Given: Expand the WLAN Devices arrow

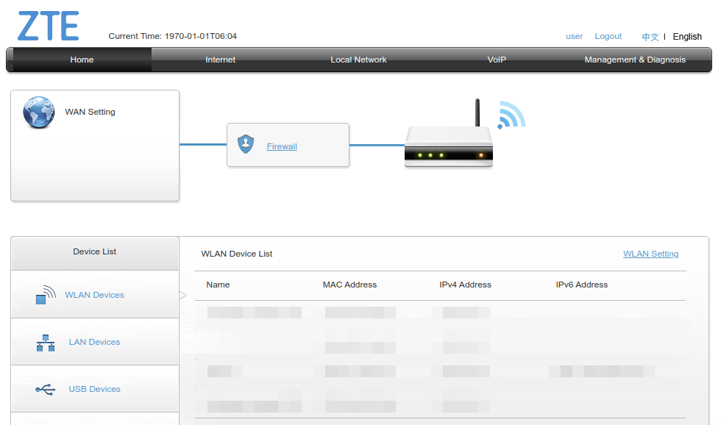Looking at the screenshot, I should pyautogui.click(x=182, y=294).
